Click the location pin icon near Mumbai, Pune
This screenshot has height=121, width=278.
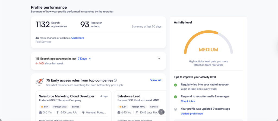84,112
